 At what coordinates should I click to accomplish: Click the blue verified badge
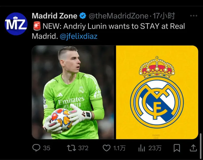pos(83,16)
